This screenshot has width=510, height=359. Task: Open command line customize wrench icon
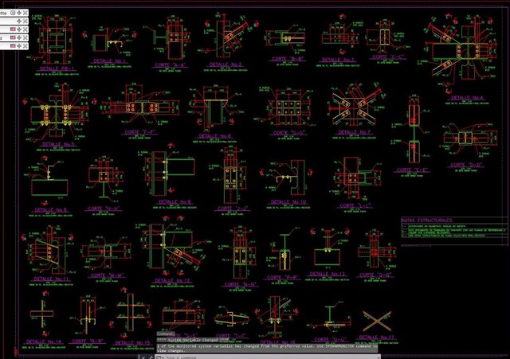[x=151, y=357]
